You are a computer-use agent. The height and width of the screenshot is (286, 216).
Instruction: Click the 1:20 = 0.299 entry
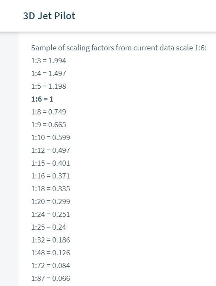point(50,201)
